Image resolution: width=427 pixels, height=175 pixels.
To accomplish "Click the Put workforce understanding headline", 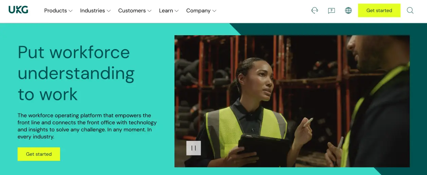I will [76, 73].
